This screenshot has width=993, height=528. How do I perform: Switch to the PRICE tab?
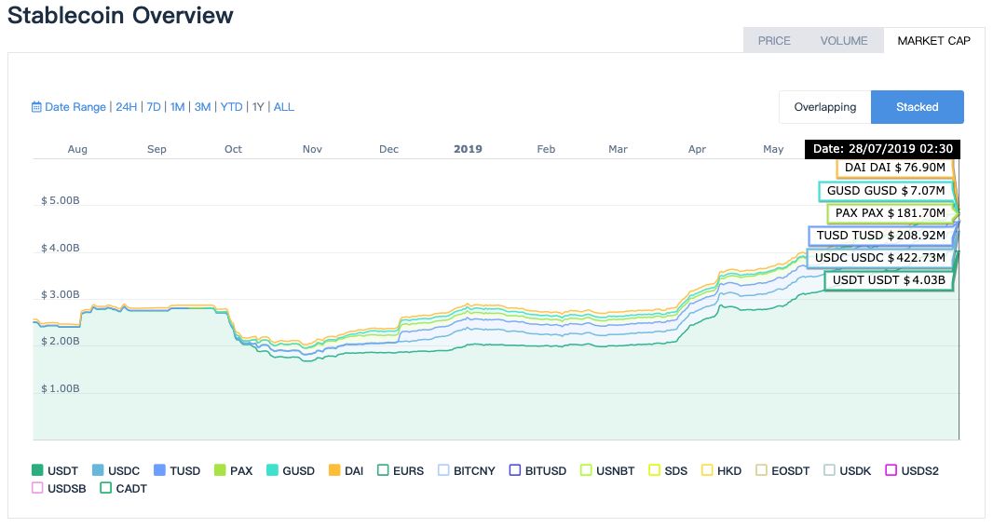pos(774,41)
